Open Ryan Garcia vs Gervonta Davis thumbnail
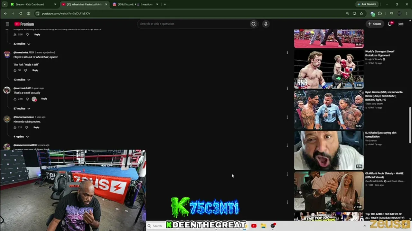Viewport: 412px width, 231px height. tap(329, 109)
